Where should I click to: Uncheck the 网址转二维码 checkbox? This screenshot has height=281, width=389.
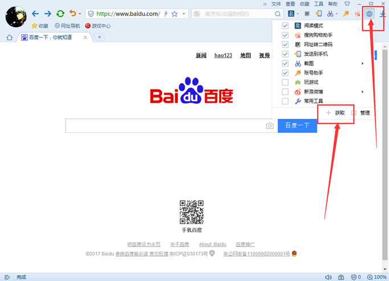pyautogui.click(x=285, y=44)
